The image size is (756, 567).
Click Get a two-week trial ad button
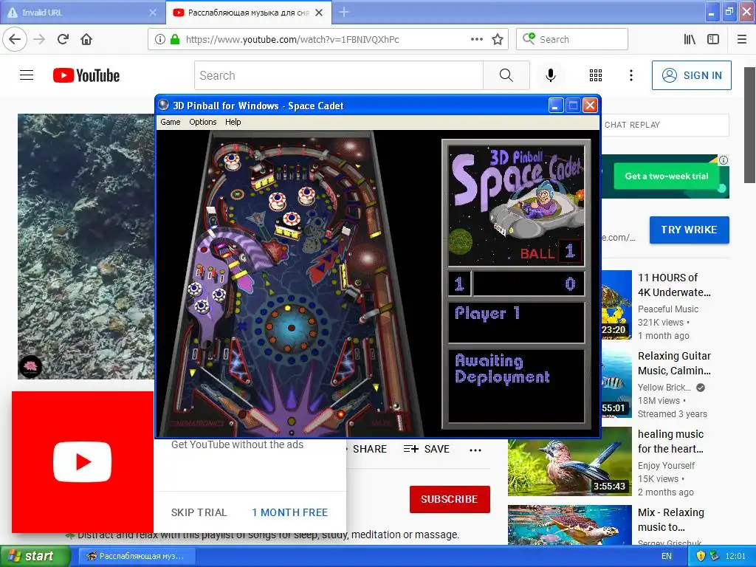point(667,176)
